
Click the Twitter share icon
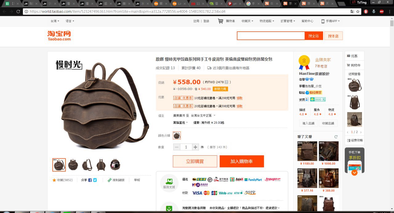tap(95, 180)
